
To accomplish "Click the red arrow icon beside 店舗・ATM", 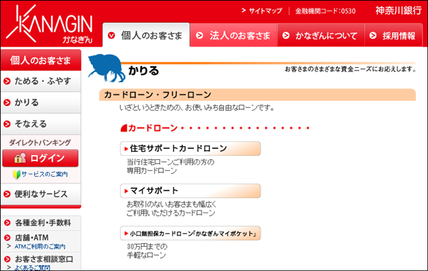I will point(7,237).
